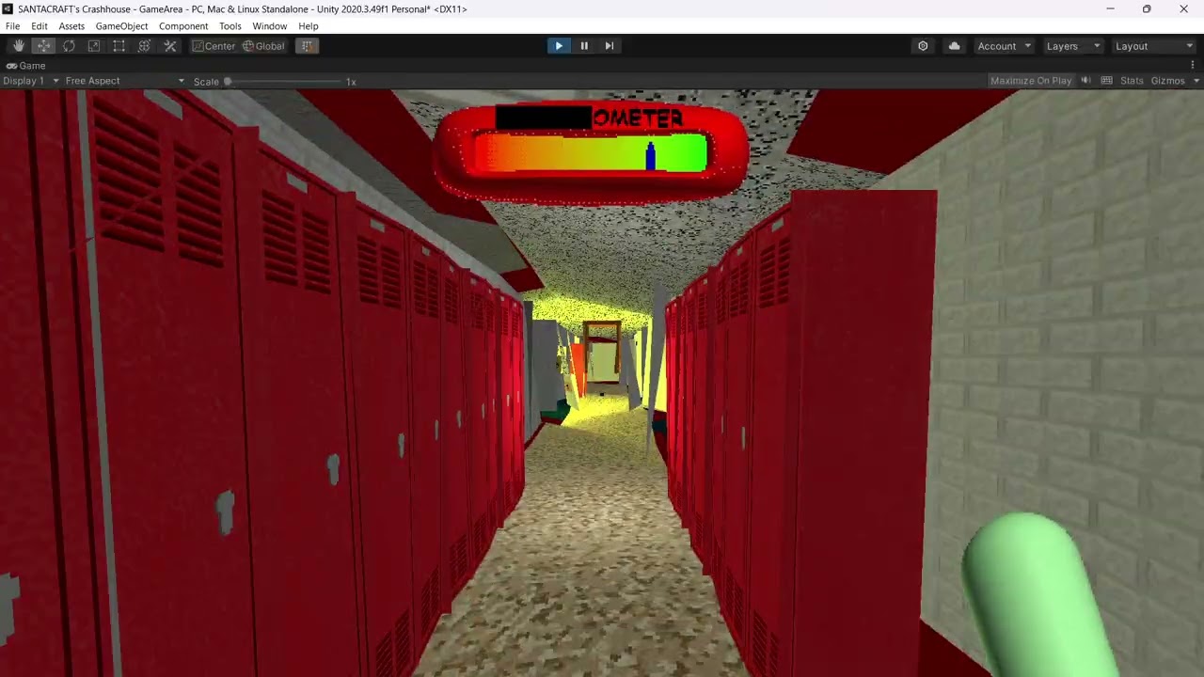Open the cloud services icon
Image resolution: width=1204 pixels, height=677 pixels.
point(955,46)
